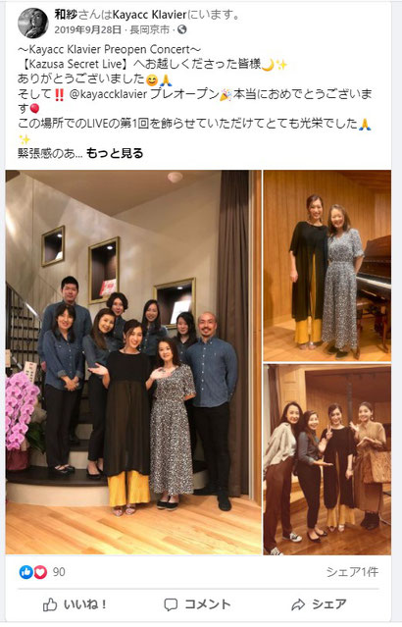
Task: Open the poster's profile picture
Action: point(32,23)
